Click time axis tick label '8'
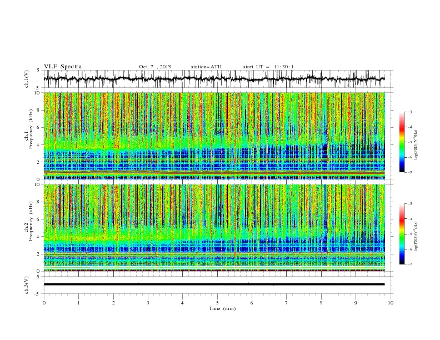 321,303
